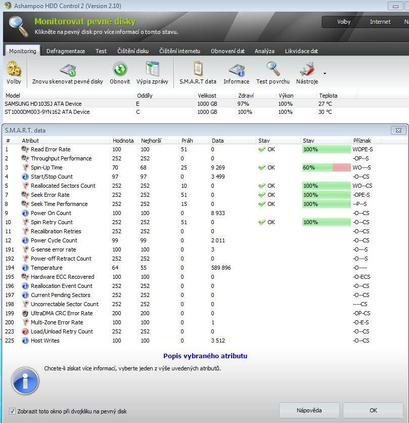
Task: Click the 589 896 Temperature data value
Action: (x=221, y=268)
